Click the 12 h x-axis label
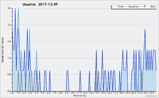Screen dimensions: 159x98 [85, 93]
